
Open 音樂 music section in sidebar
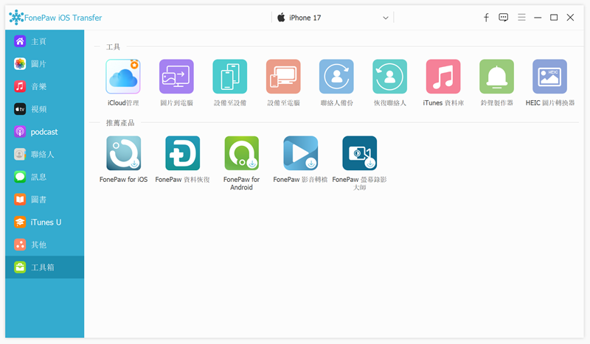(x=45, y=86)
